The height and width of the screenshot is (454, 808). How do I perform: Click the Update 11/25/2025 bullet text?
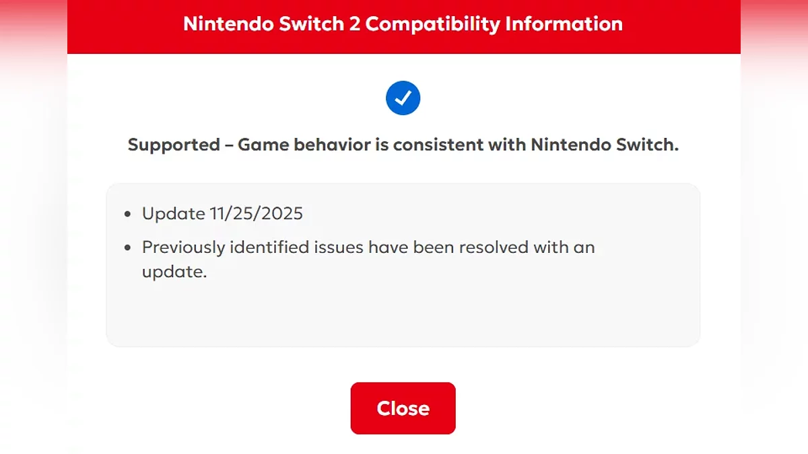pyautogui.click(x=222, y=214)
